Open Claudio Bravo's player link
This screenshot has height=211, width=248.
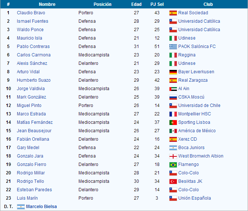click(31, 13)
